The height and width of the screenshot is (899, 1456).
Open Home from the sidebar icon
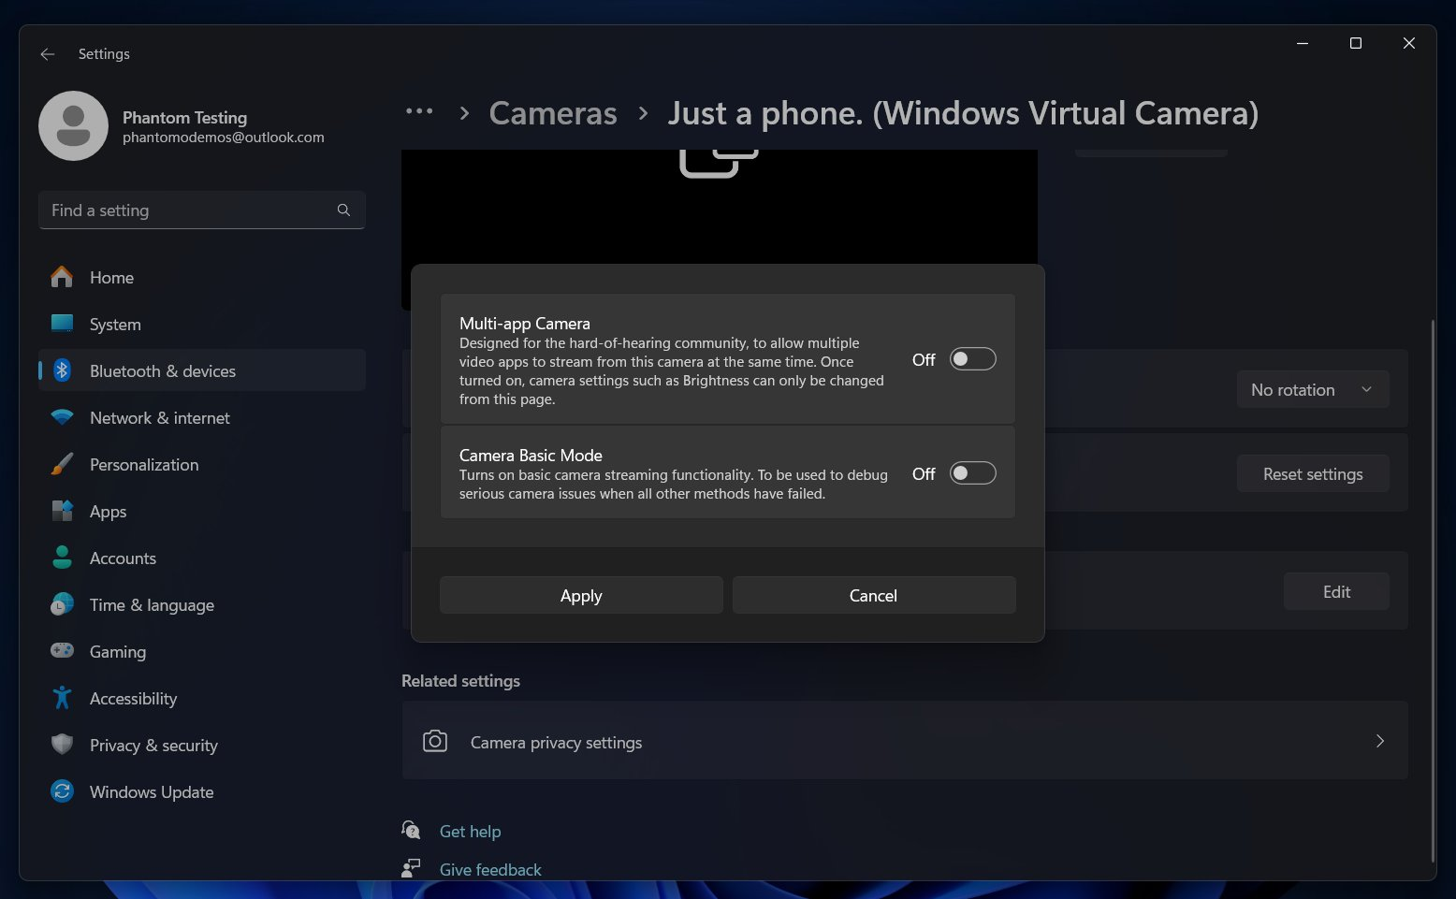coord(61,277)
